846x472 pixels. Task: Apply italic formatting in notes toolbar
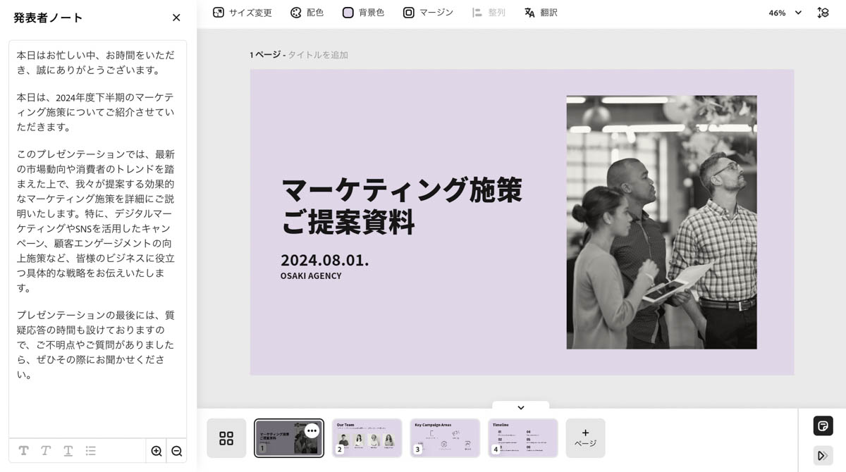[x=46, y=451]
